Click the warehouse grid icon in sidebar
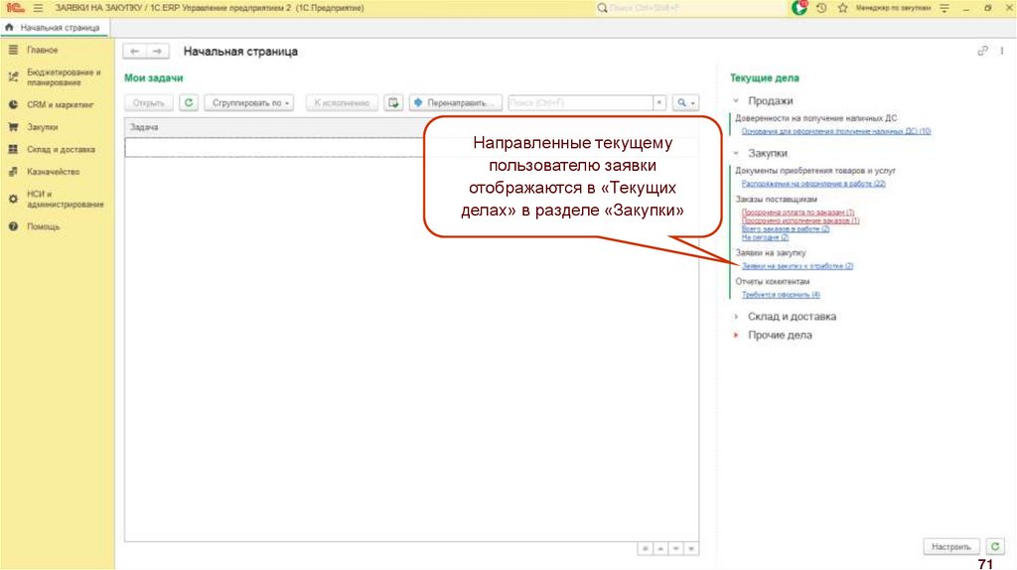Screen dimensions: 1017x570 [13, 149]
